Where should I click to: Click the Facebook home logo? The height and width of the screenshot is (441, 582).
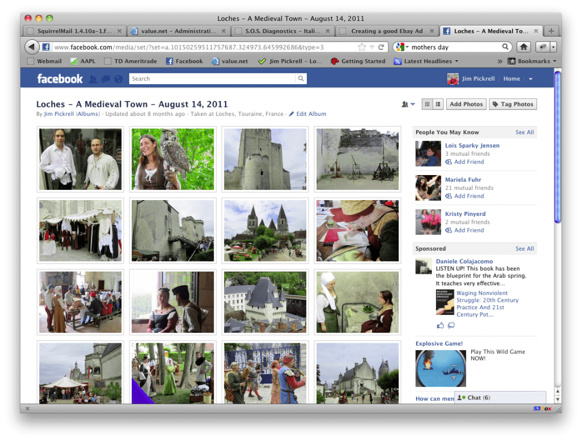tap(59, 78)
